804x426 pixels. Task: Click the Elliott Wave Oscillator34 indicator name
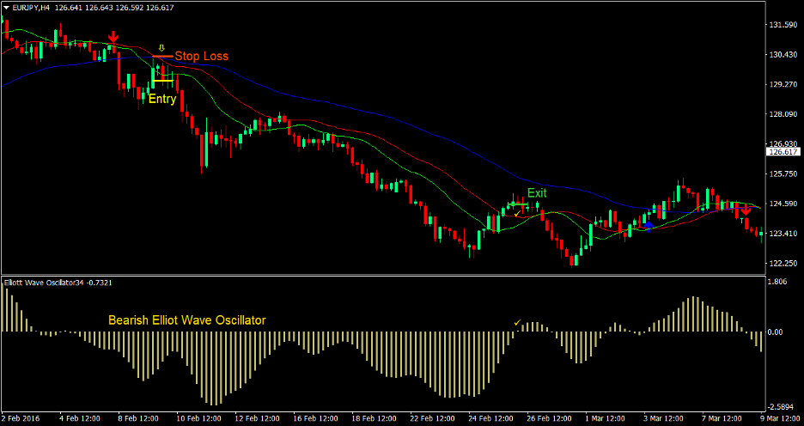click(46, 283)
